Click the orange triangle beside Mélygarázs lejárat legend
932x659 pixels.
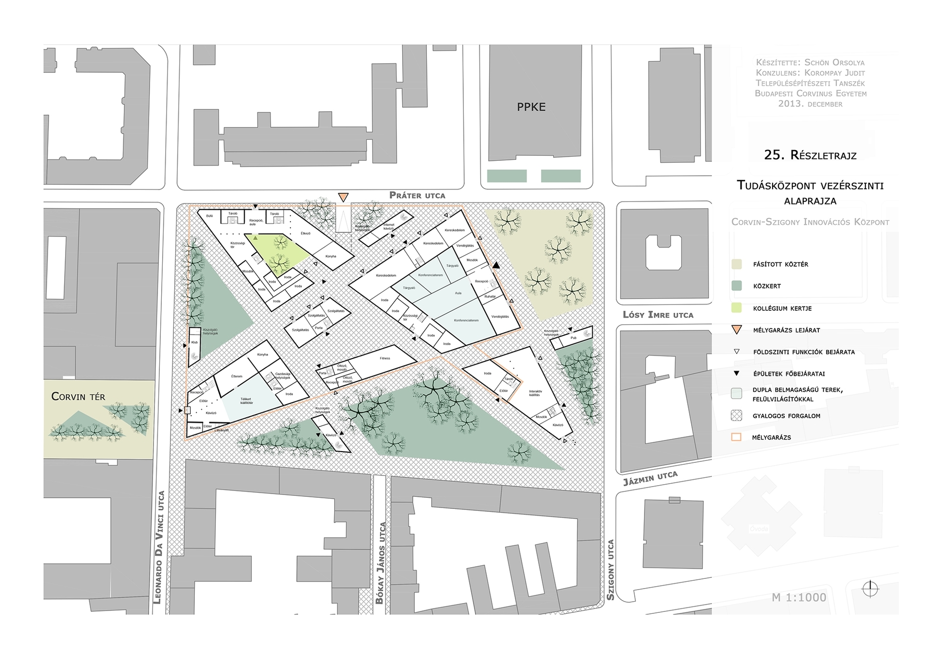736,330
